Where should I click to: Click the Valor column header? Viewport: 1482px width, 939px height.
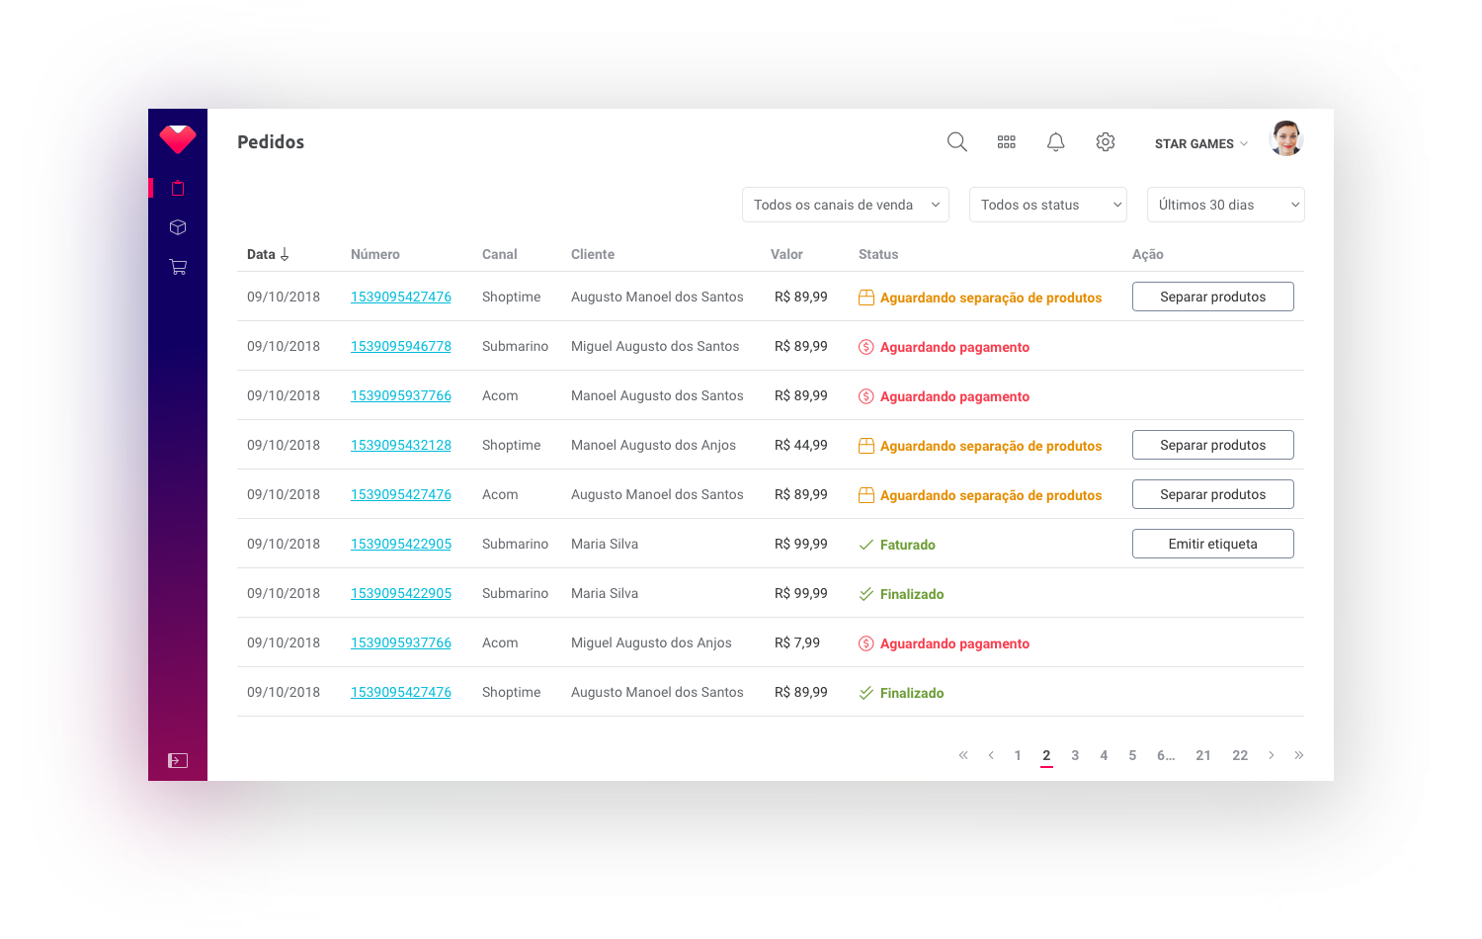[x=786, y=254]
